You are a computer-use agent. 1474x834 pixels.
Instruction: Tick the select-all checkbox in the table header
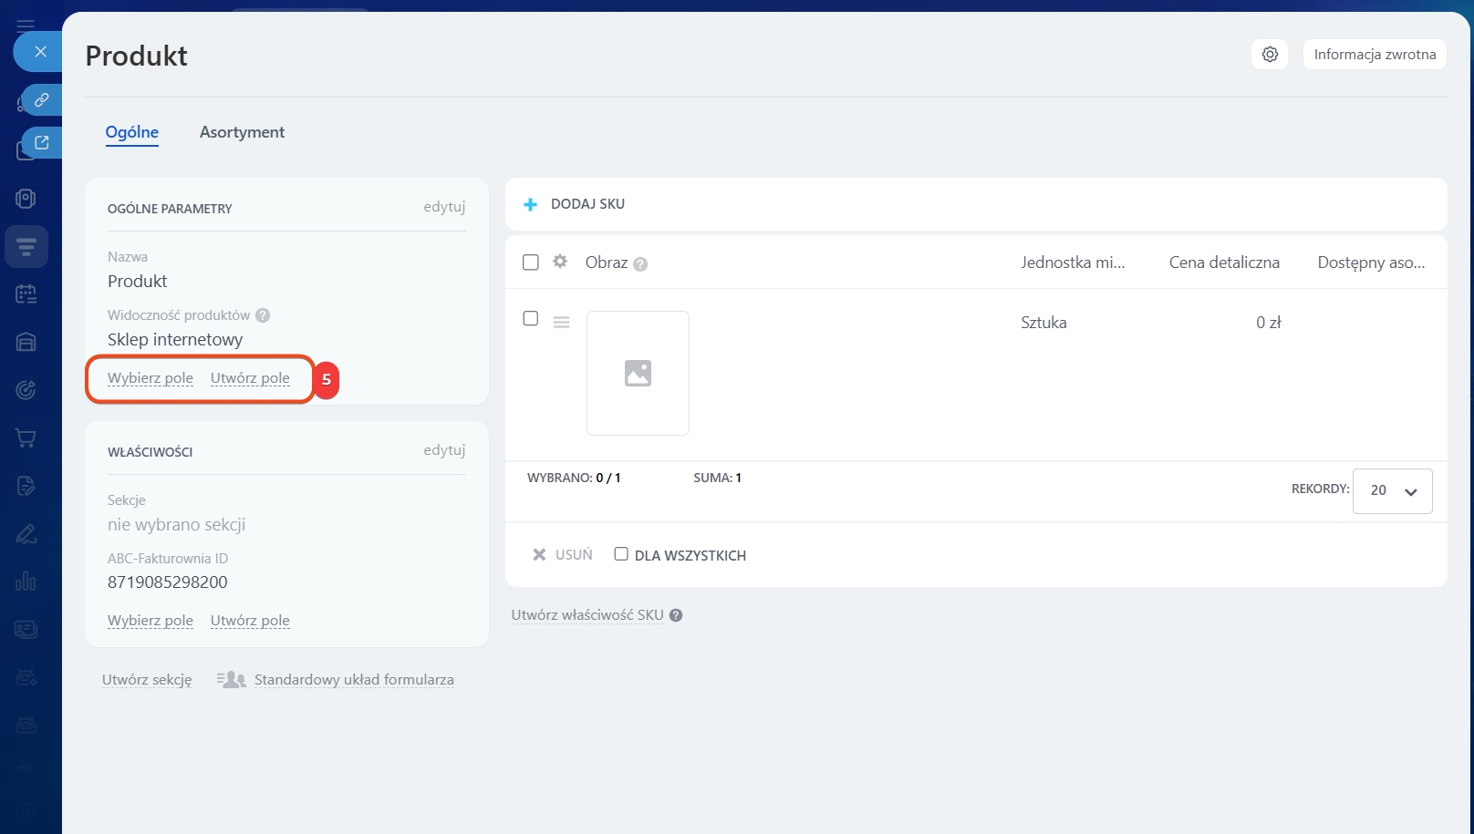tap(530, 263)
